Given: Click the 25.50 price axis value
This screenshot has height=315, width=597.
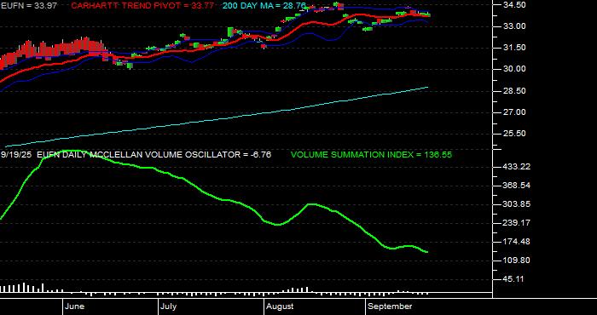Looking at the screenshot, I should [515, 134].
